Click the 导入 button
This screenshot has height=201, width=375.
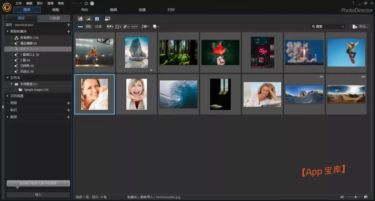[x=38, y=195]
